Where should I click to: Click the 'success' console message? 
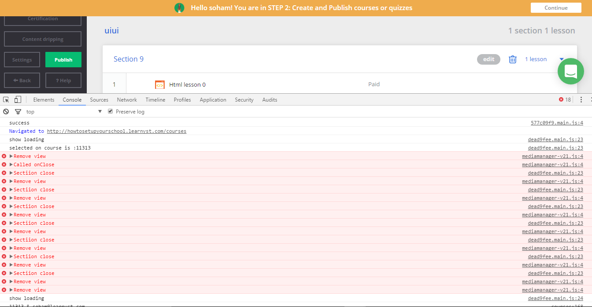tap(19, 123)
